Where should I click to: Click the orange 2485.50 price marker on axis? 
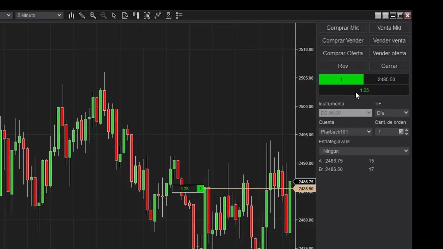pos(305,189)
